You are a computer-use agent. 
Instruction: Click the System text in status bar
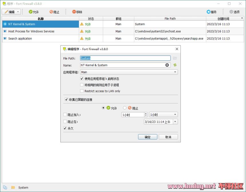(x=23, y=187)
